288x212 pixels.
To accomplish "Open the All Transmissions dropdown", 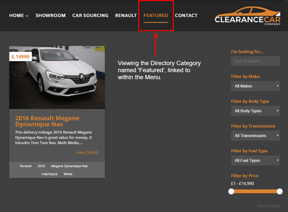I will pyautogui.click(x=255, y=136).
